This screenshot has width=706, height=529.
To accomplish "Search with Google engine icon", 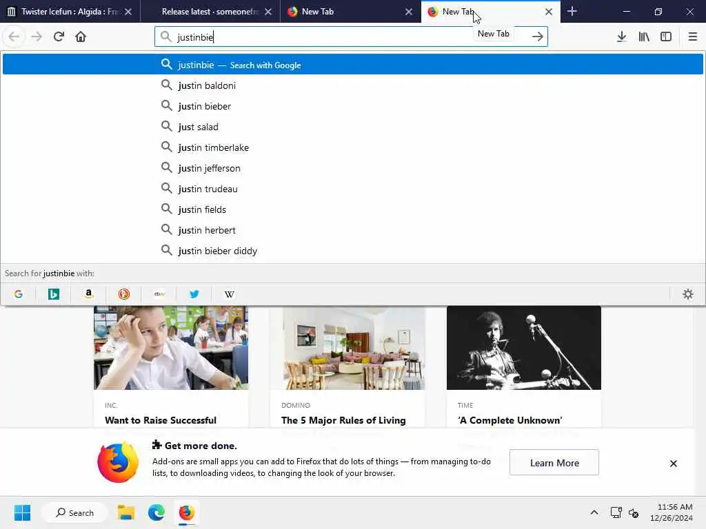I will click(x=19, y=294).
